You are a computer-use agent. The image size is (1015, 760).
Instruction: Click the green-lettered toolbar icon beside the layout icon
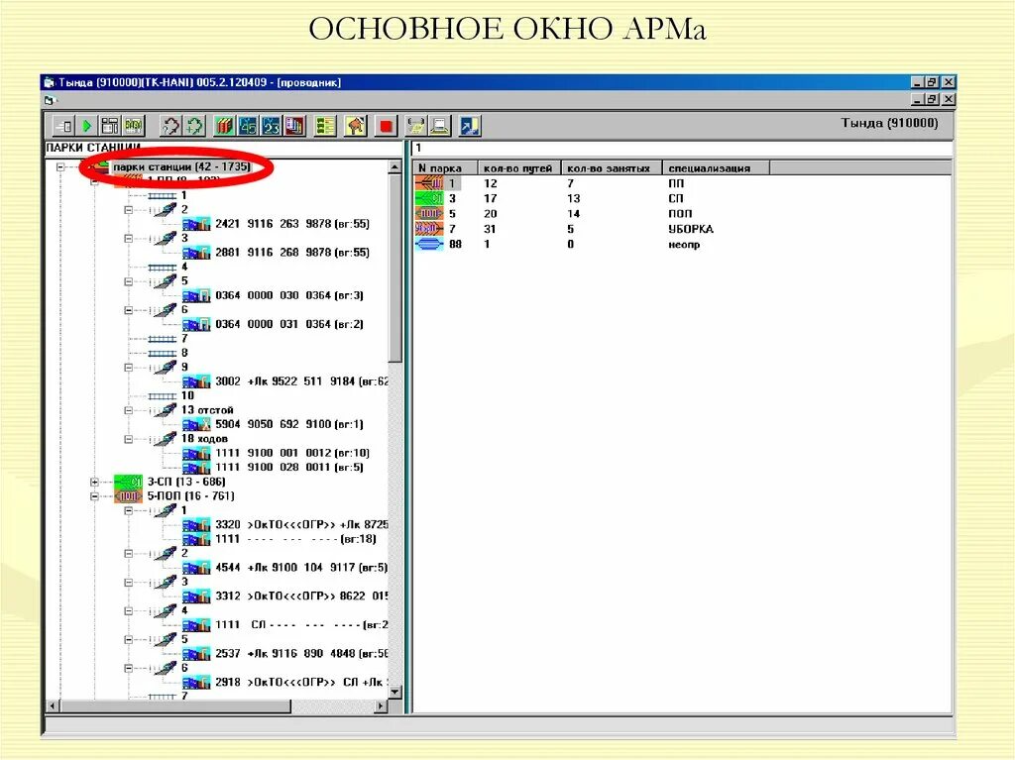[x=134, y=126]
